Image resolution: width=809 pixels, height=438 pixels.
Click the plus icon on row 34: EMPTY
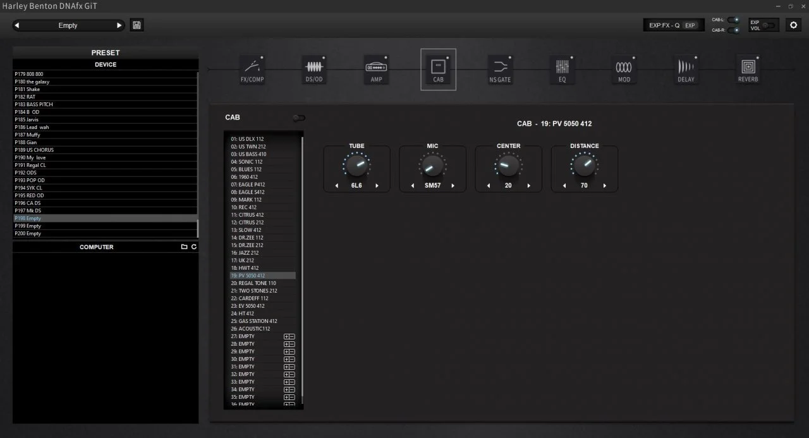pyautogui.click(x=286, y=389)
